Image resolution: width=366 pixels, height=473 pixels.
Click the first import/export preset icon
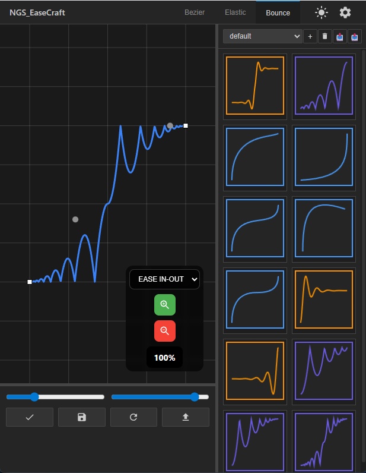point(339,36)
